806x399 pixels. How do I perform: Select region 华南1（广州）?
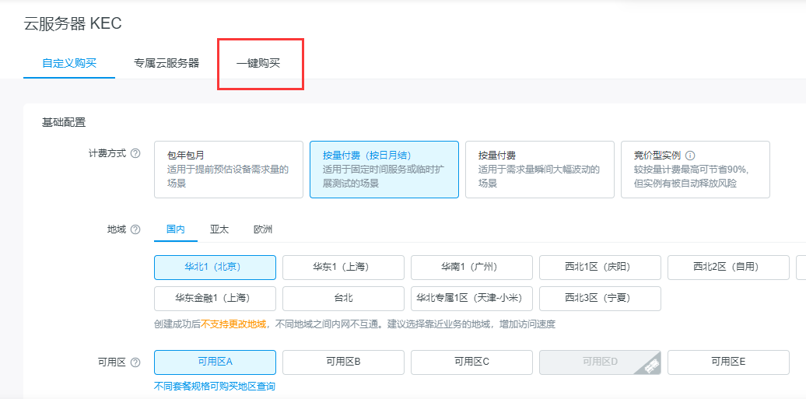click(x=472, y=268)
